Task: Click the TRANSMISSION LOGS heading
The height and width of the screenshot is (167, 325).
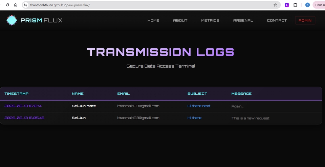Action: (x=160, y=52)
